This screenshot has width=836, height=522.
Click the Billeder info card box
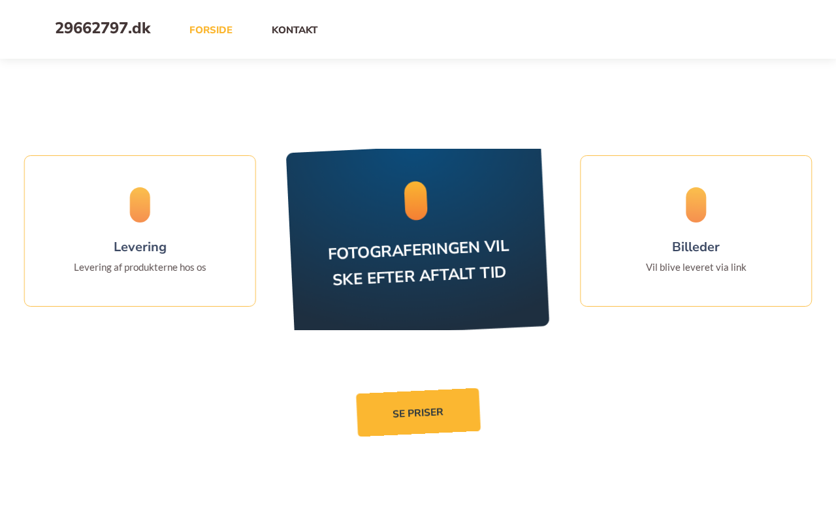tap(696, 231)
